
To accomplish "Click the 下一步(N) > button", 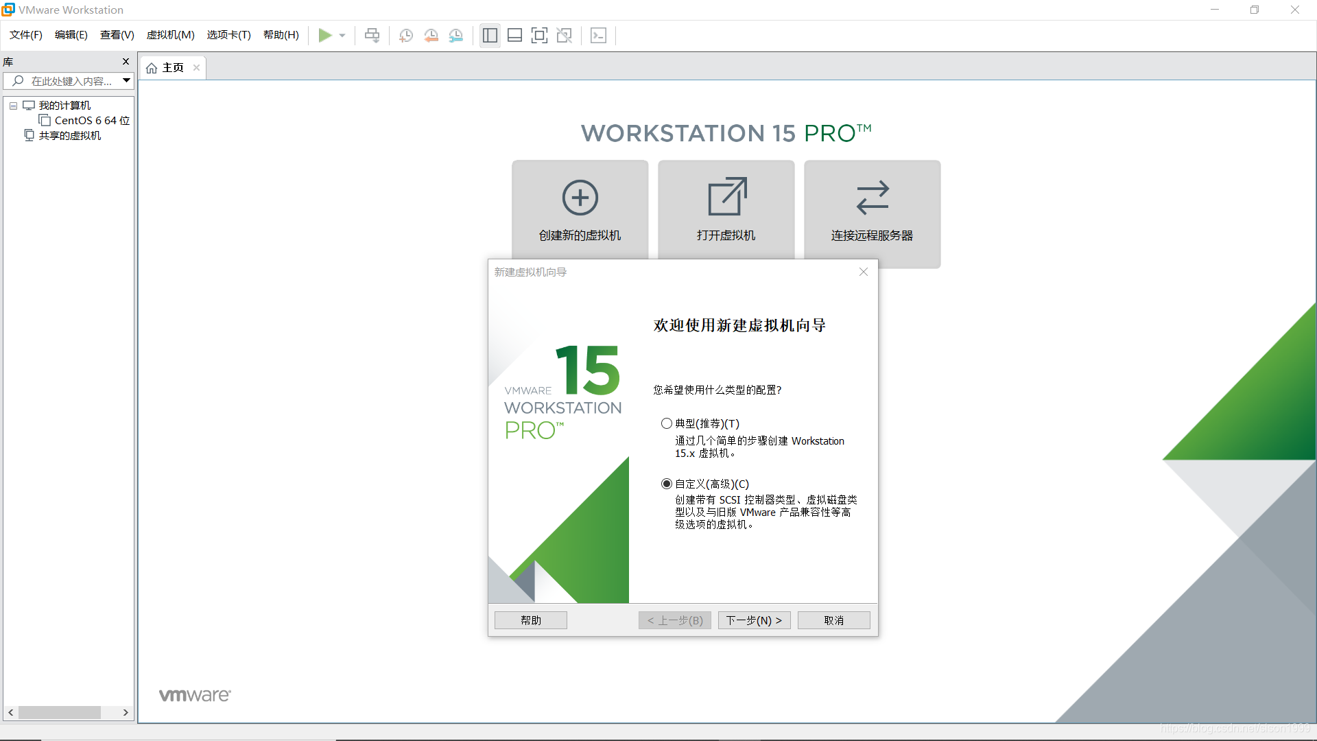I will (x=755, y=620).
